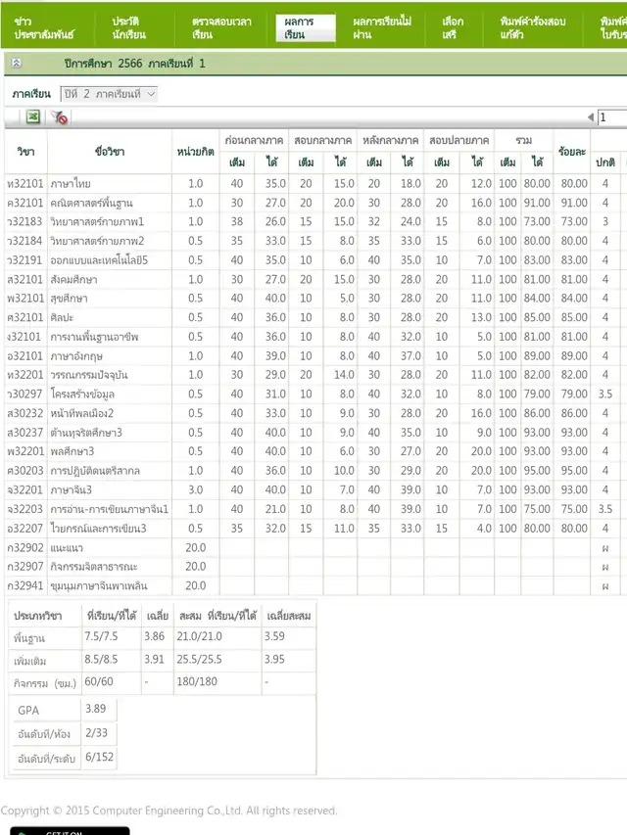The image size is (627, 835).
Task: Click the page number input field
Action: [612, 117]
